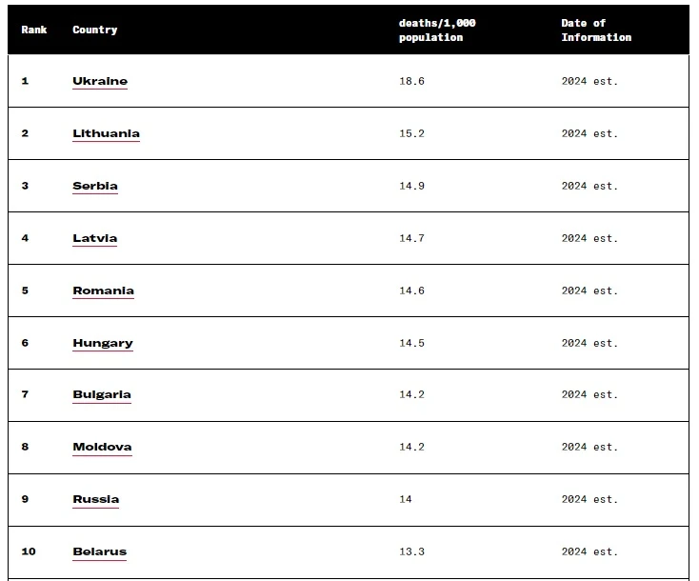This screenshot has width=699, height=581.
Task: Click rank number 6 beside Hungary
Action: pos(25,343)
